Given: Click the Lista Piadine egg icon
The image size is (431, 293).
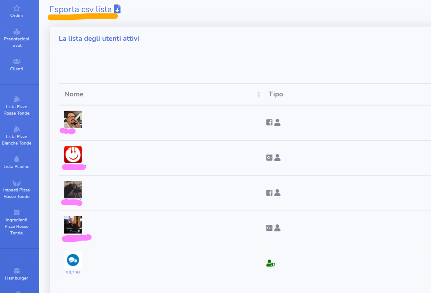Looking at the screenshot, I should (17, 159).
